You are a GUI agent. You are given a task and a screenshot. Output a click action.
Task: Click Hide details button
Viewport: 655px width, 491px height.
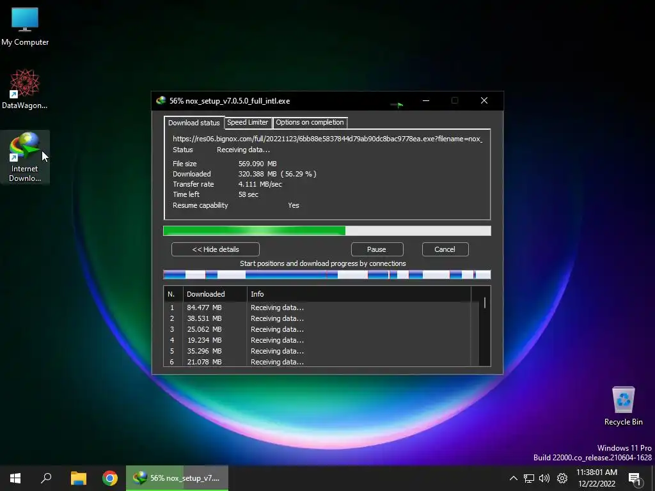[216, 249]
